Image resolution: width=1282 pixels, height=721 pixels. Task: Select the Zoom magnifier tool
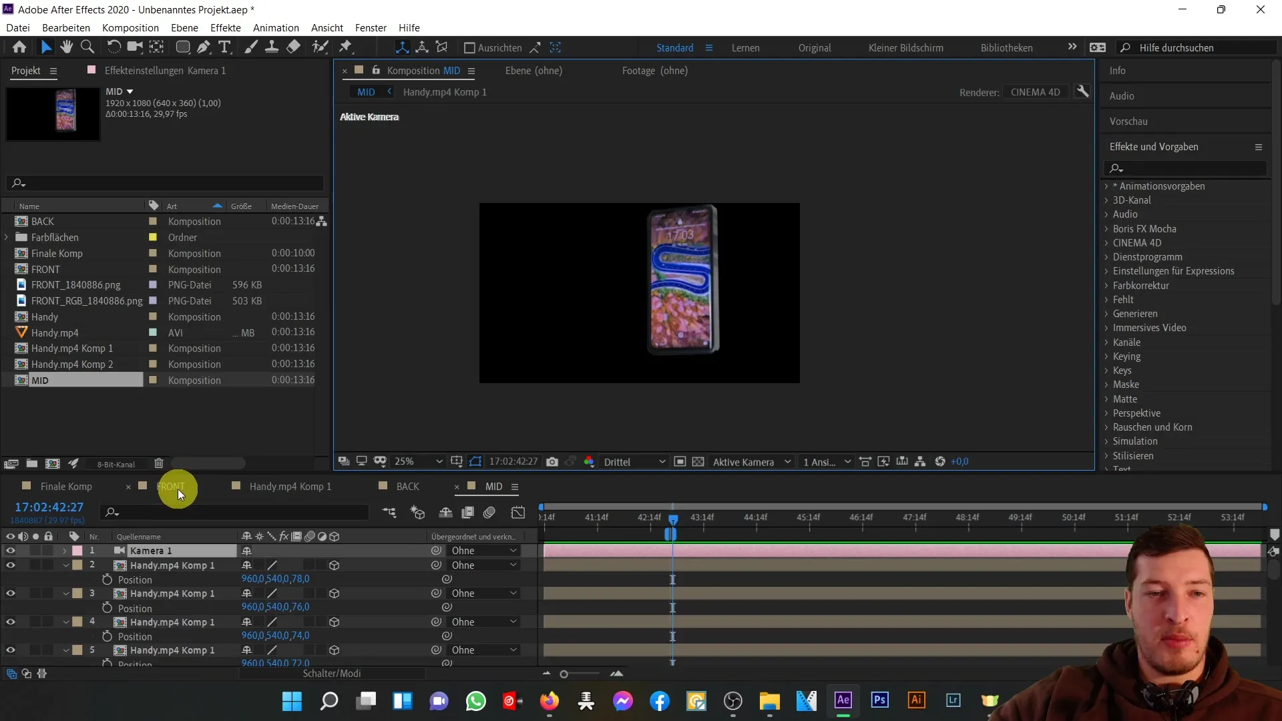pos(87,47)
